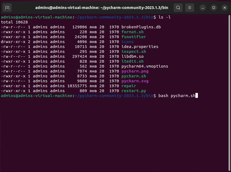The width and height of the screenshot is (231, 172).
Task: Click the icons directory name
Action: pos(127,42)
